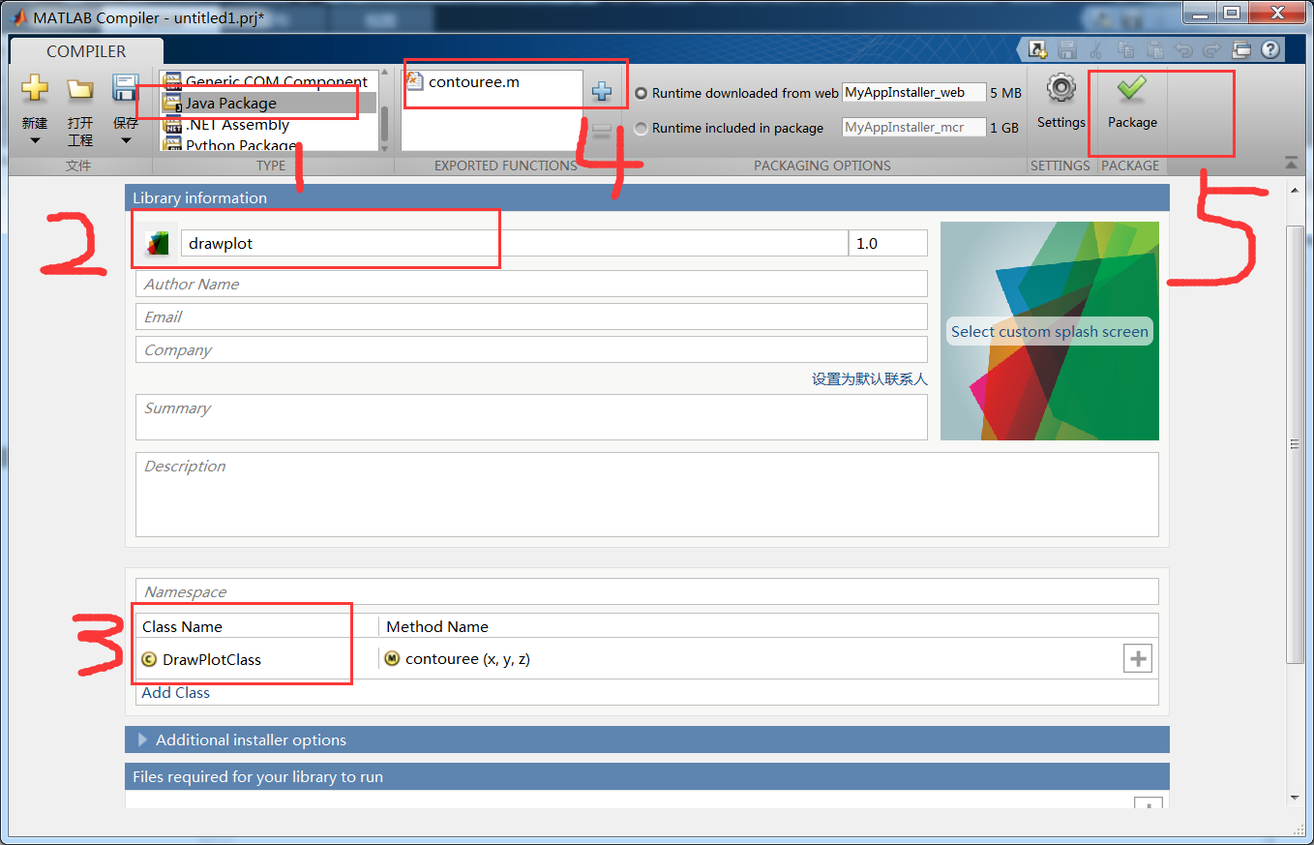Click the method icon beside contouree

pyautogui.click(x=392, y=659)
